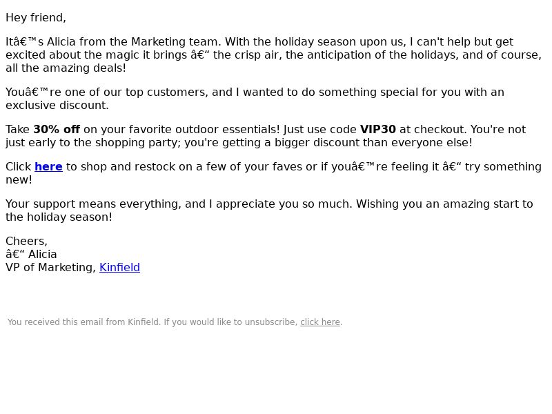Open the bold "here" shop link

[x=48, y=166]
